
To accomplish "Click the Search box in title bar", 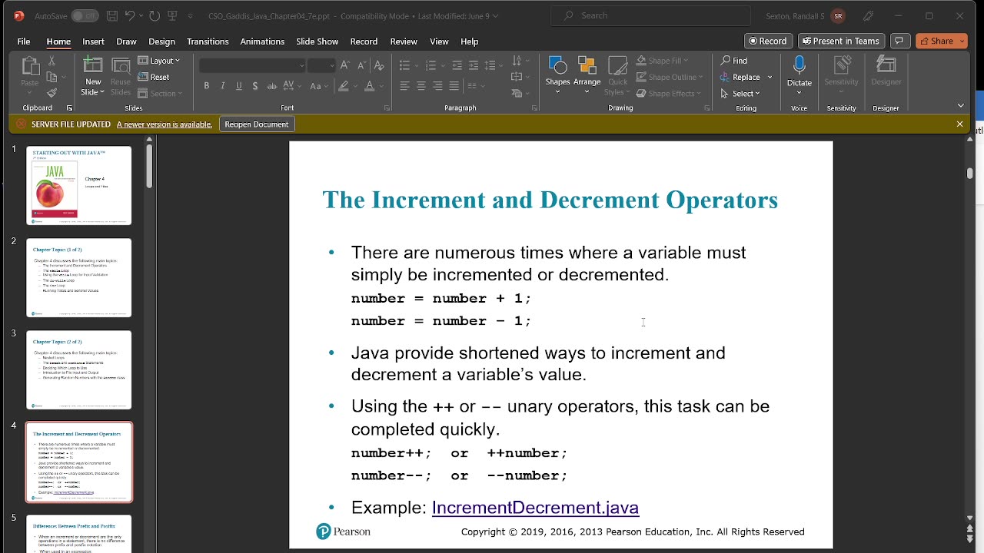I will (652, 15).
